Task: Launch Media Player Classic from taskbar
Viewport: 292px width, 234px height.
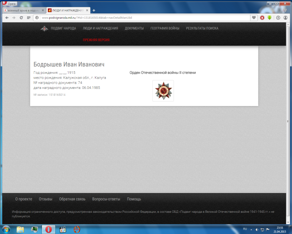Action: [63, 229]
